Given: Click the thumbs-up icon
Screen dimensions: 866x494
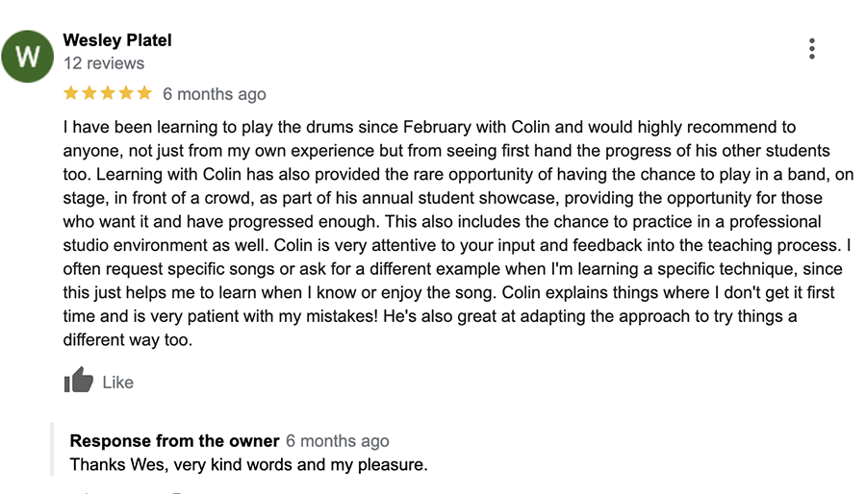Looking at the screenshot, I should [79, 380].
